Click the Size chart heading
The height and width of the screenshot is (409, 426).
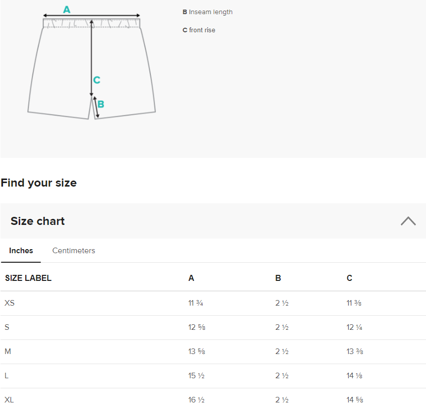[37, 221]
